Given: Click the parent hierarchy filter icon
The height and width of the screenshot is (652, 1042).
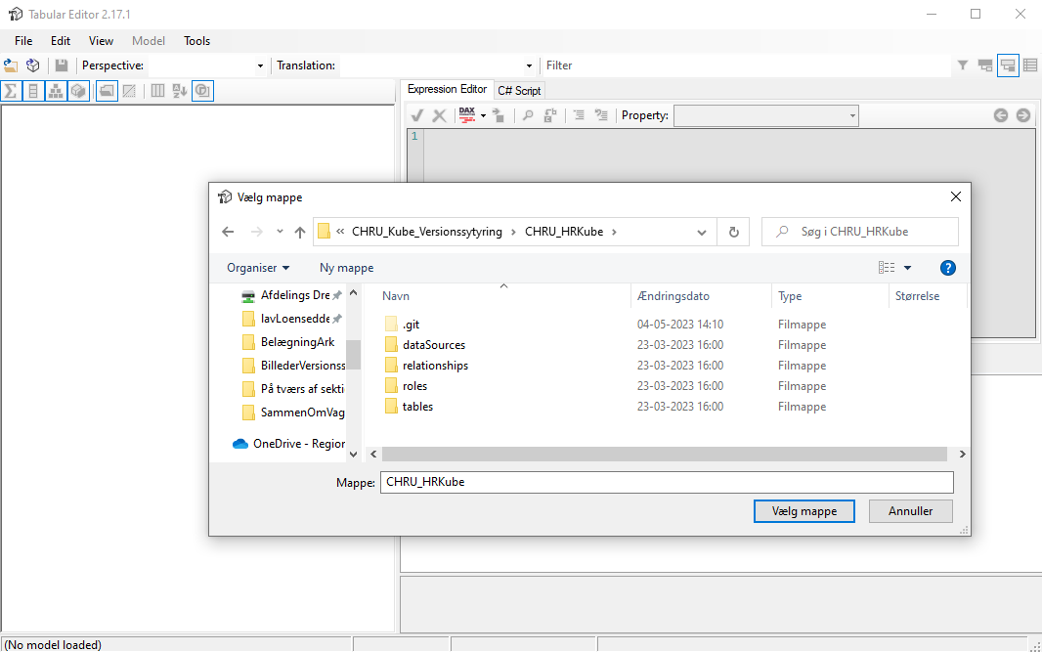Looking at the screenshot, I should point(985,65).
